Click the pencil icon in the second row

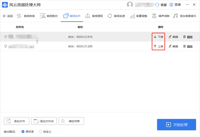[x=170, y=46]
